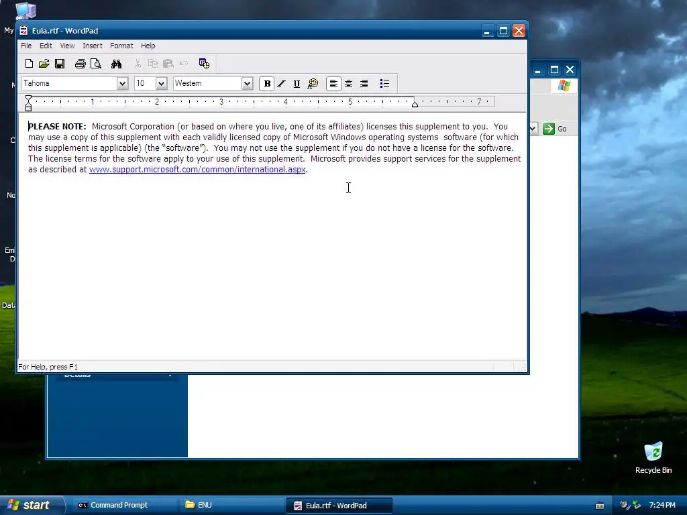
Task: Open the Help menu
Action: click(148, 46)
